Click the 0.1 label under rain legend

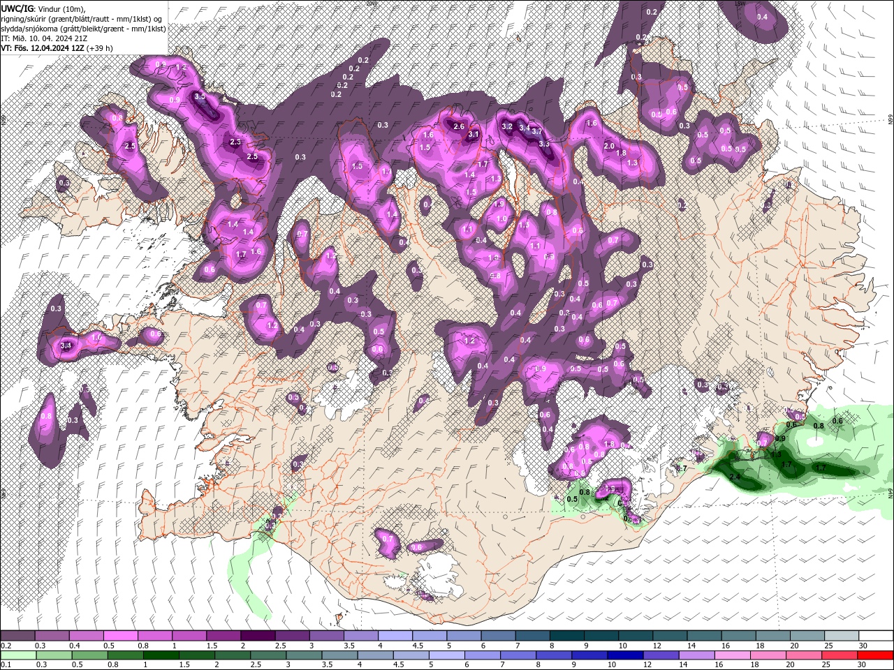(x=6, y=665)
